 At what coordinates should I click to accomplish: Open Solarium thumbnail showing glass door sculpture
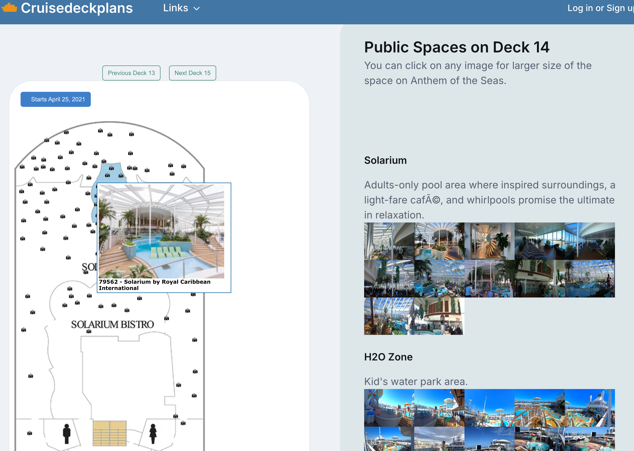click(489, 241)
